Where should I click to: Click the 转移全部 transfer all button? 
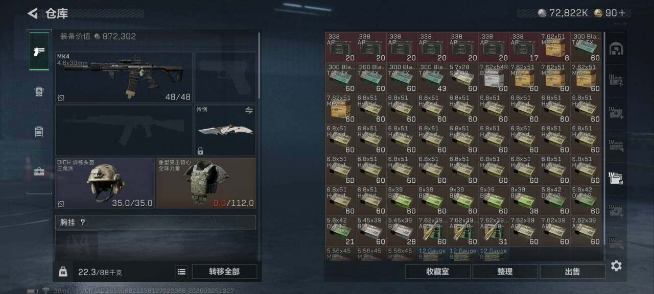(224, 272)
